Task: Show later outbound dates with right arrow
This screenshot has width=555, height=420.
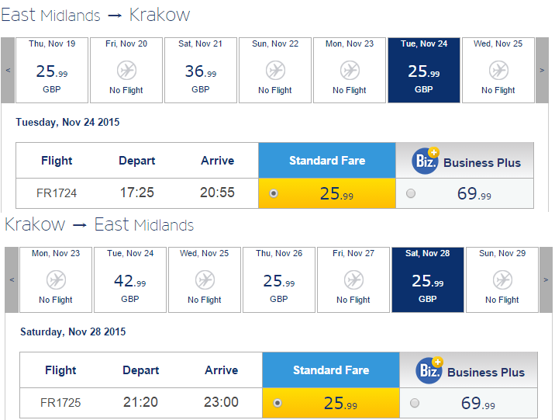Action: coord(542,70)
